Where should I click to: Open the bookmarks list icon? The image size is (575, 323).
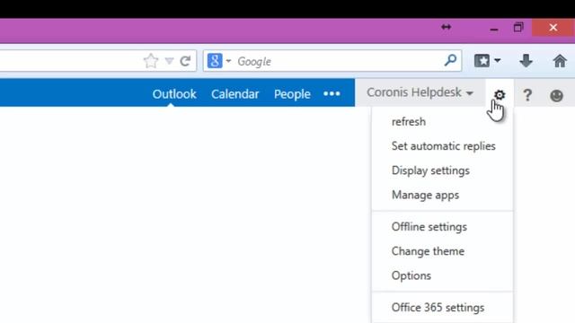click(482, 60)
